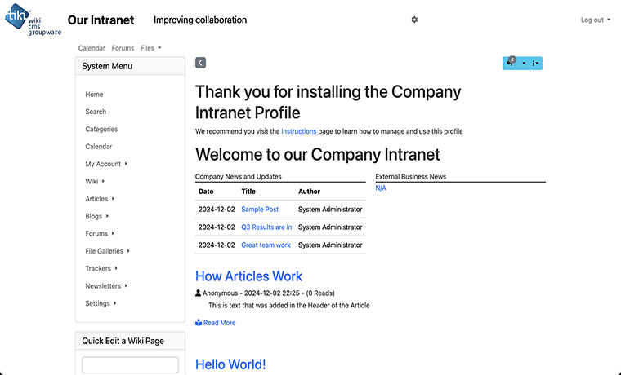Click the gear settings icon in header
Viewport: 621px width, 375px height.
[414, 20]
